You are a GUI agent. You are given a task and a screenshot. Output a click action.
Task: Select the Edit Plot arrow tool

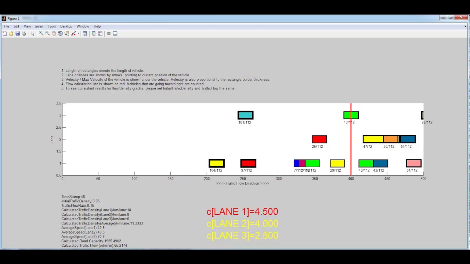coord(33,33)
